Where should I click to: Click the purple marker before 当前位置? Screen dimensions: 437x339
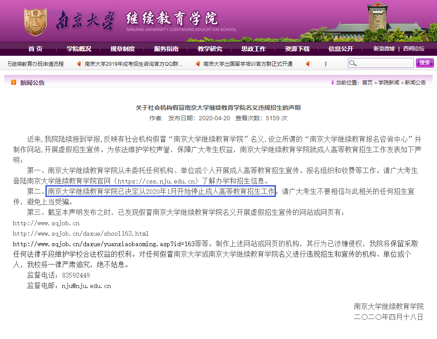click(333, 82)
